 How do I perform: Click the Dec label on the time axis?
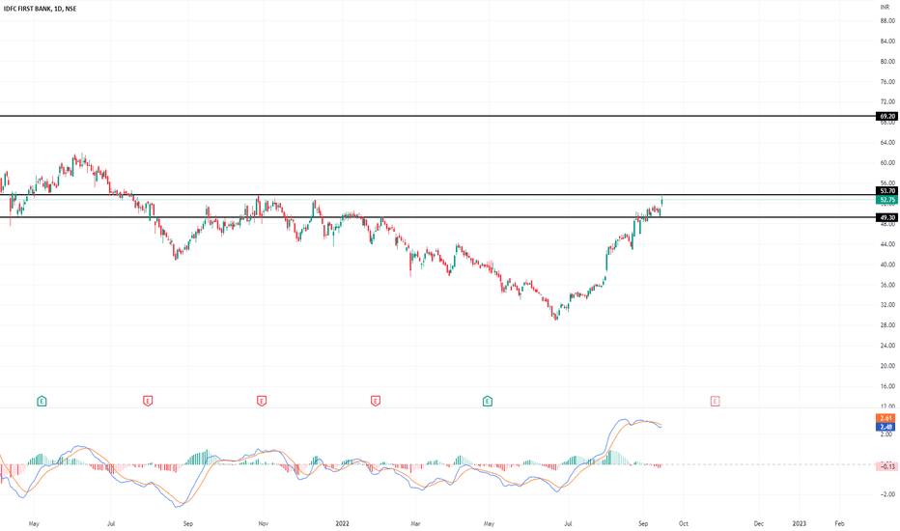[759, 523]
